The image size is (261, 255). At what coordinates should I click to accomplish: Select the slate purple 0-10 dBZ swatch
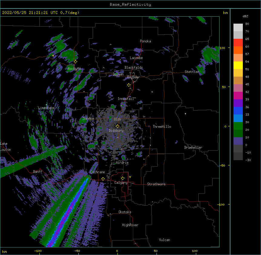tap(238, 141)
